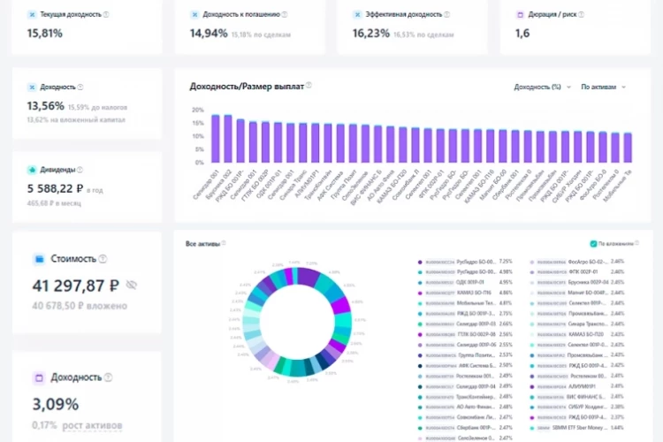Click the Брусника 002 bar in the chart
The height and width of the screenshot is (442, 663).
228,138
